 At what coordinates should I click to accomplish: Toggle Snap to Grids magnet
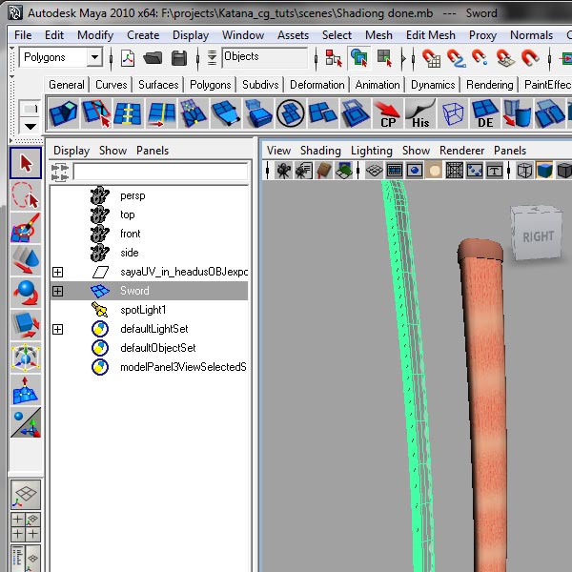tap(432, 58)
